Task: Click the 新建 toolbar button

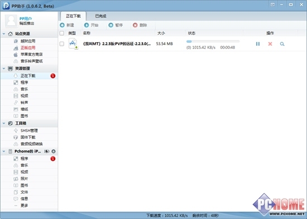Action: pyautogui.click(x=67, y=25)
